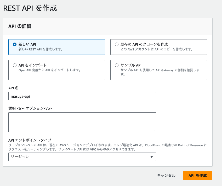Image resolution: width=222 pixels, height=186 pixels.
Task: Click the 説明 オプション label text
Action: click(x=30, y=108)
